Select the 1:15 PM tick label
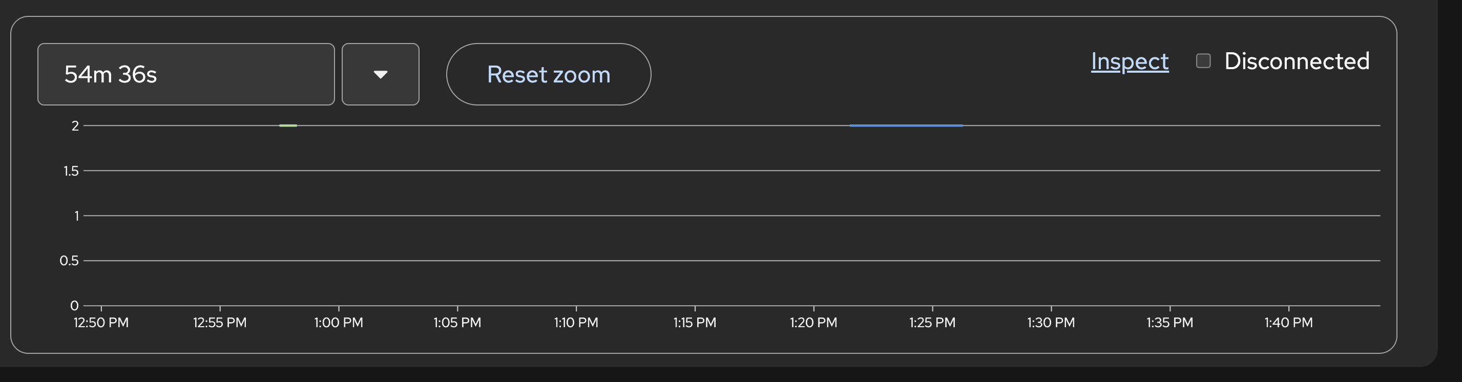 [695, 323]
